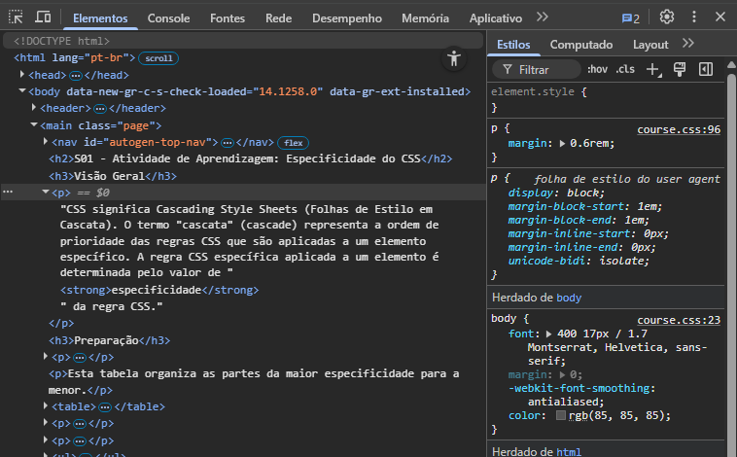Open the Rede tab
This screenshot has width=737, height=457.
coord(279,18)
